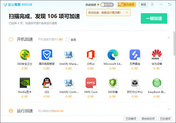Tick the checkbox on Office item
The image size is (176, 123).
click(95, 59)
